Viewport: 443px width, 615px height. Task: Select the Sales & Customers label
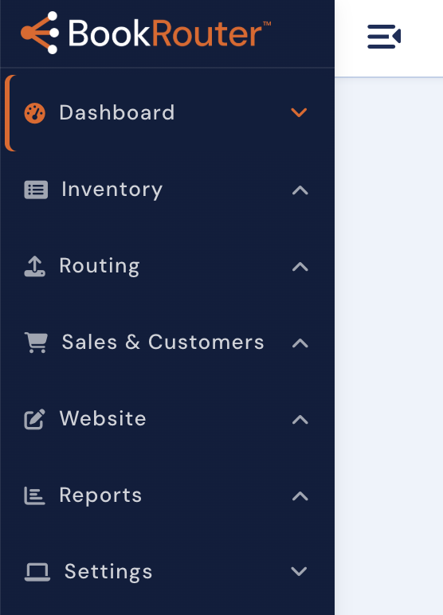point(163,342)
